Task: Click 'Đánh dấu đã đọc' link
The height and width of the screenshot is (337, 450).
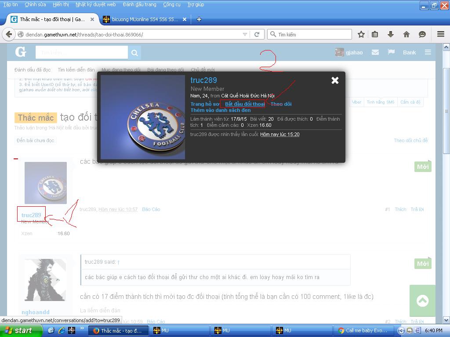Action: pos(33,70)
